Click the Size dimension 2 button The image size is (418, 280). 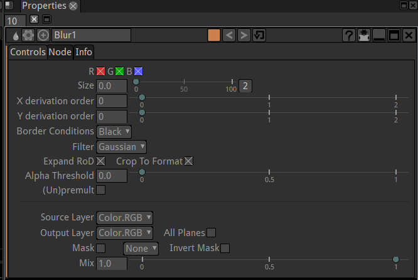[x=246, y=86]
